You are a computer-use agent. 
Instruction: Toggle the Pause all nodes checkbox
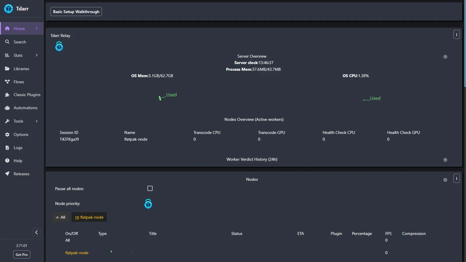(150, 188)
